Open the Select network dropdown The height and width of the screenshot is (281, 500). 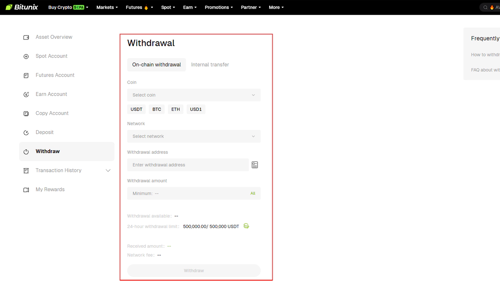click(x=194, y=136)
